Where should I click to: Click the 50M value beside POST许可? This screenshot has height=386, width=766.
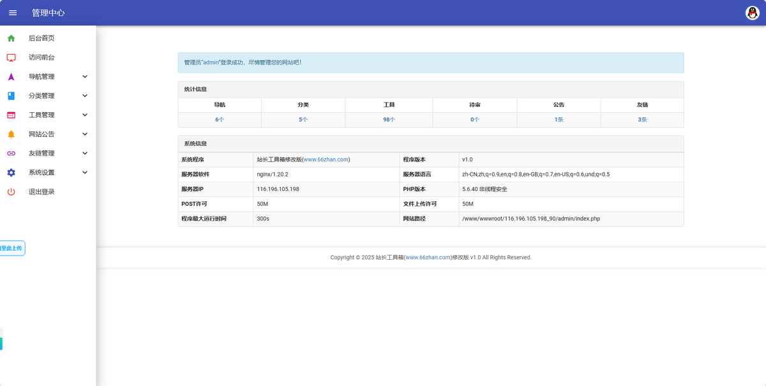pyautogui.click(x=262, y=204)
